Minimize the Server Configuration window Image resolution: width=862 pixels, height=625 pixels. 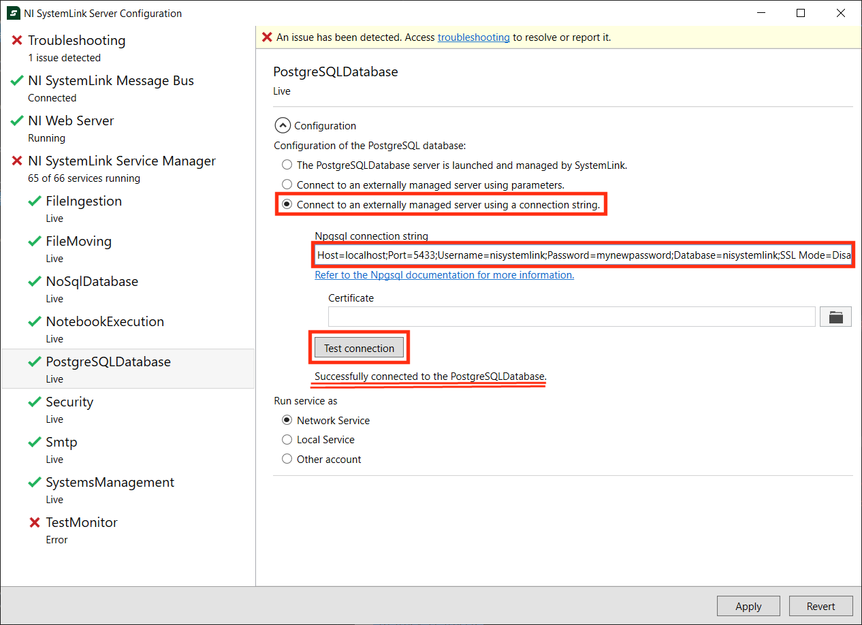click(x=761, y=13)
